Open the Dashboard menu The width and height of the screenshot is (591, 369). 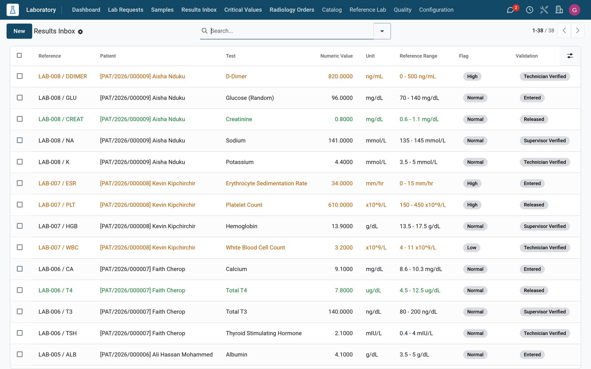coord(86,10)
